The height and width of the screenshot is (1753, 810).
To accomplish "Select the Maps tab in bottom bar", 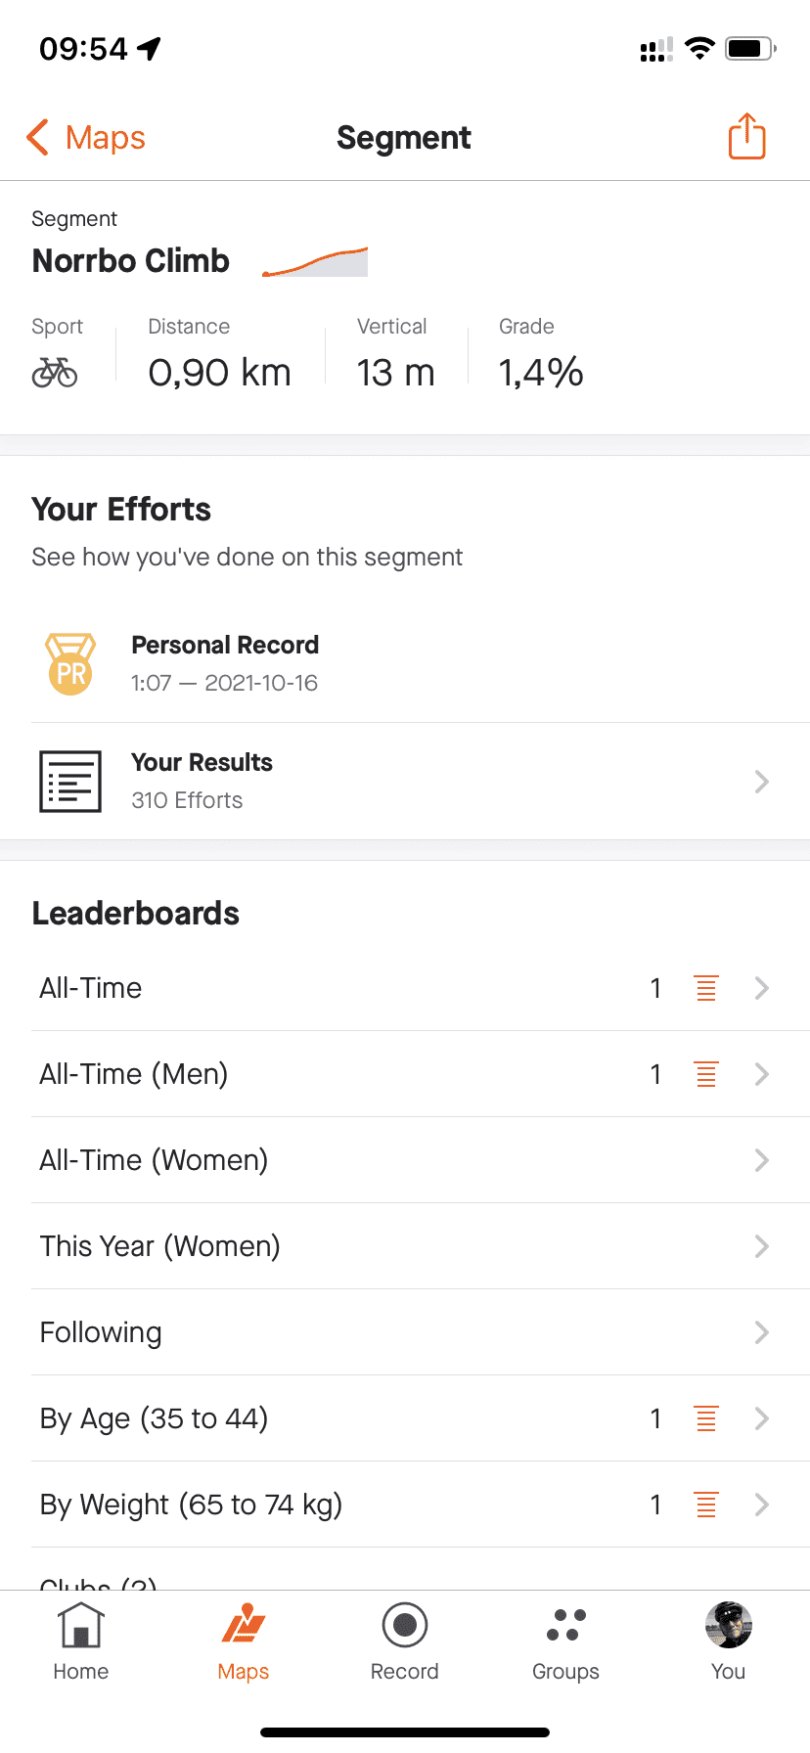I will pyautogui.click(x=244, y=1642).
